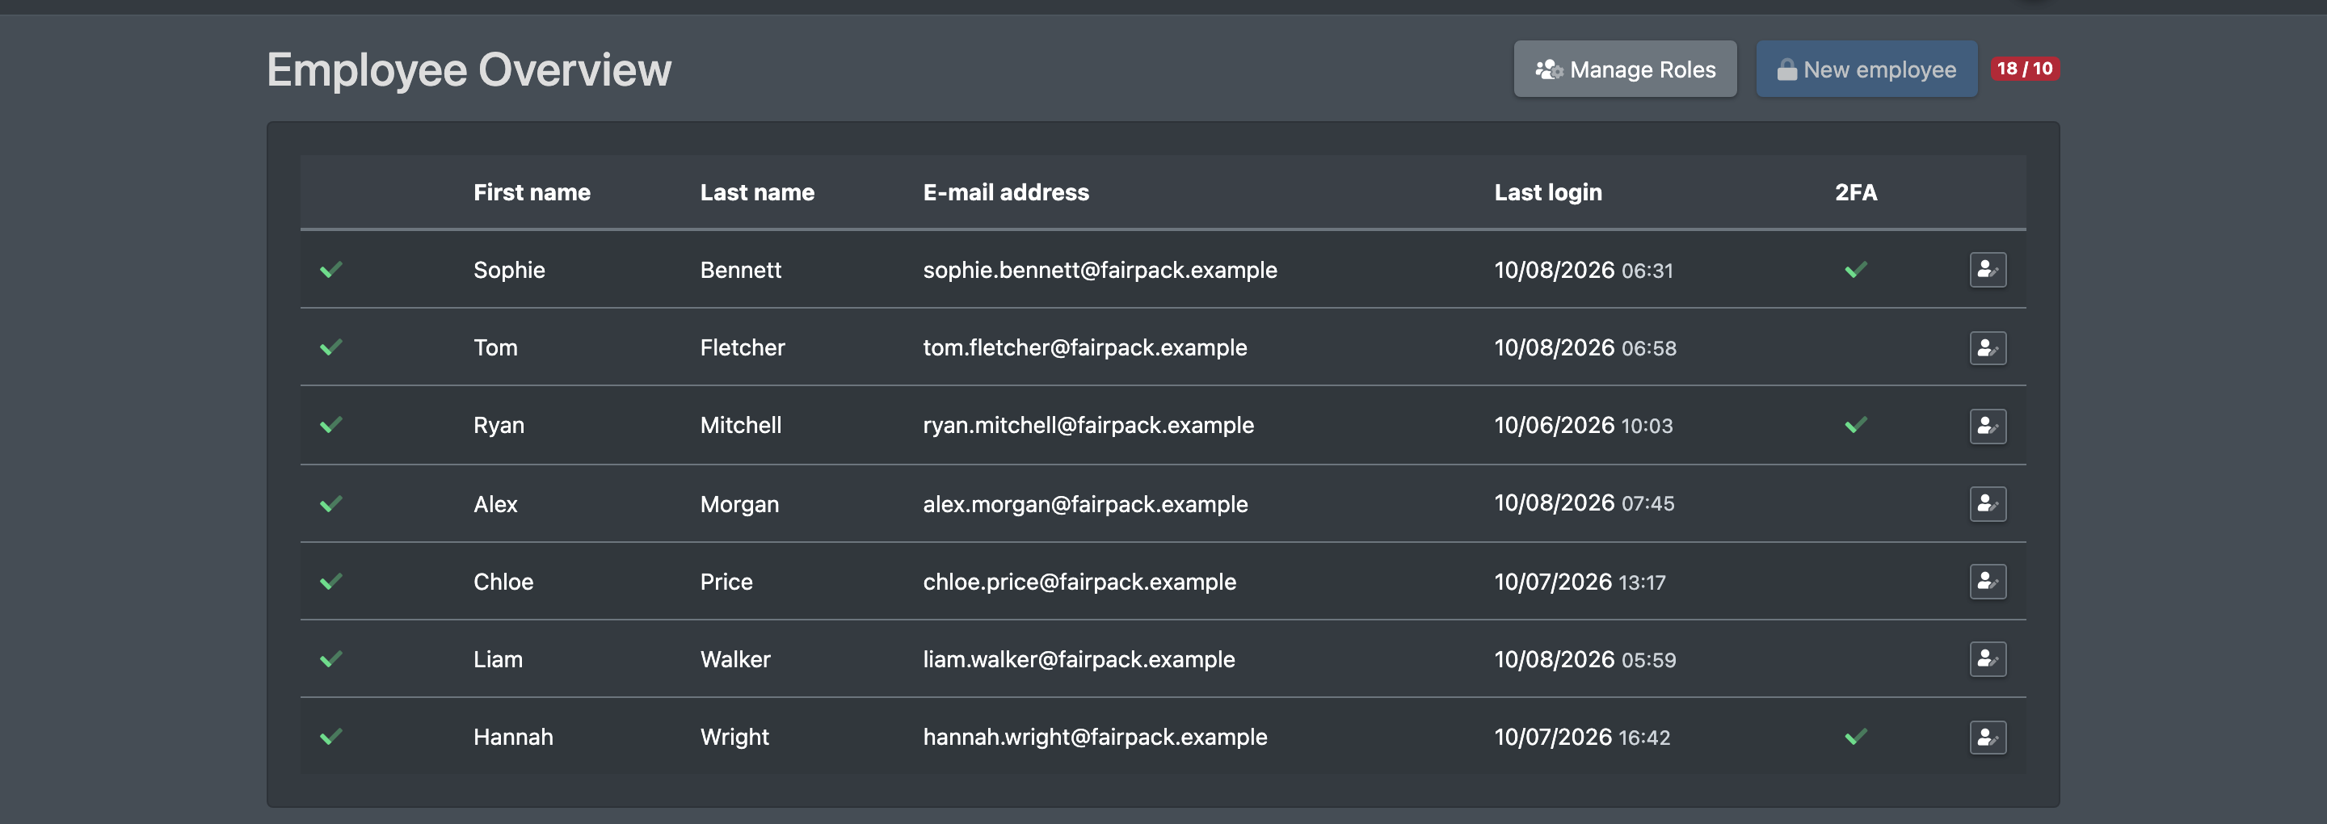The width and height of the screenshot is (2327, 824).
Task: Click last name Fletcher
Action: pyautogui.click(x=742, y=348)
